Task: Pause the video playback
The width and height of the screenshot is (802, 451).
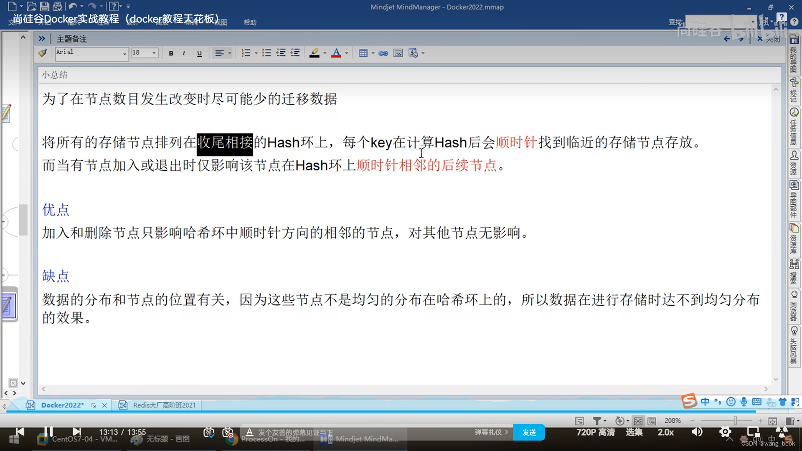Action: pos(48,431)
